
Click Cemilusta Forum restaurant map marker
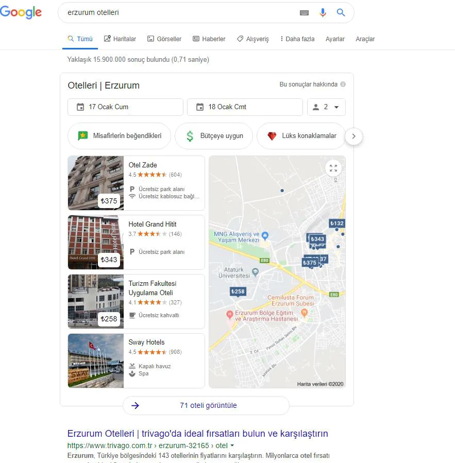[x=304, y=312]
